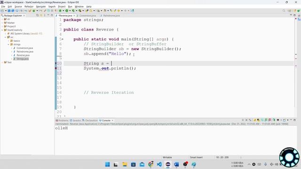Click the Save All icon in the toolbar
Screen dimensions: 301x169
pos(13,11)
